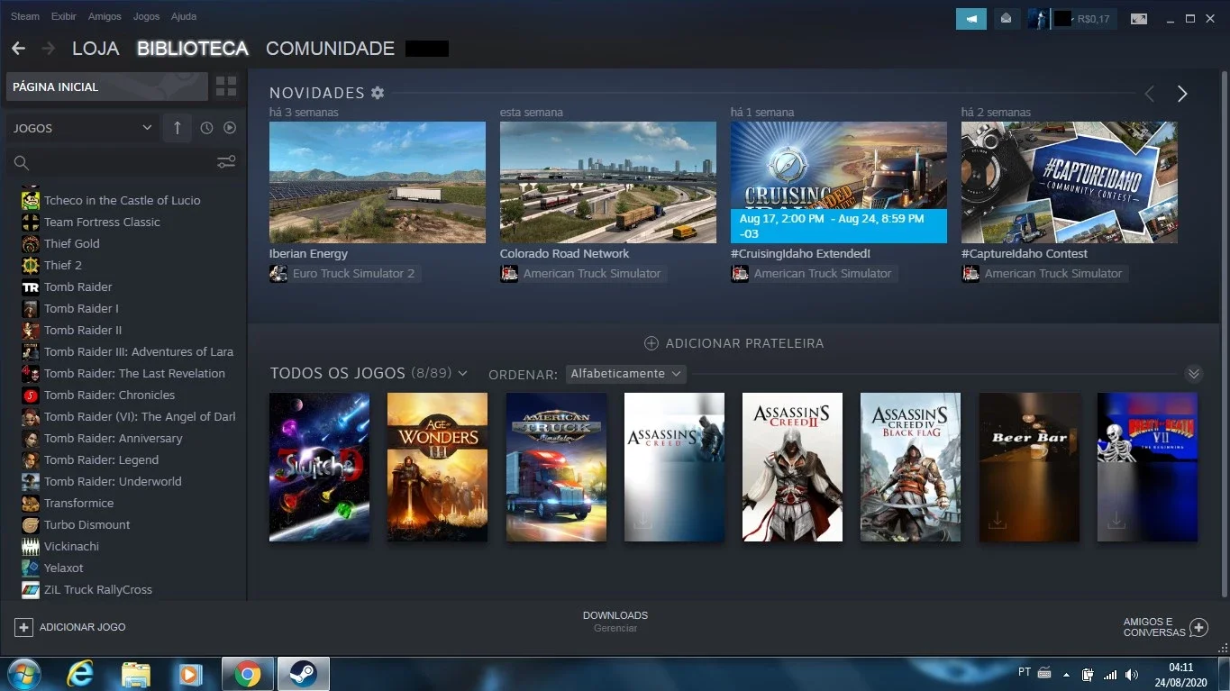Go to the BIBLIOTECA tab
Screen dimensions: 1230x691
[x=193, y=49]
